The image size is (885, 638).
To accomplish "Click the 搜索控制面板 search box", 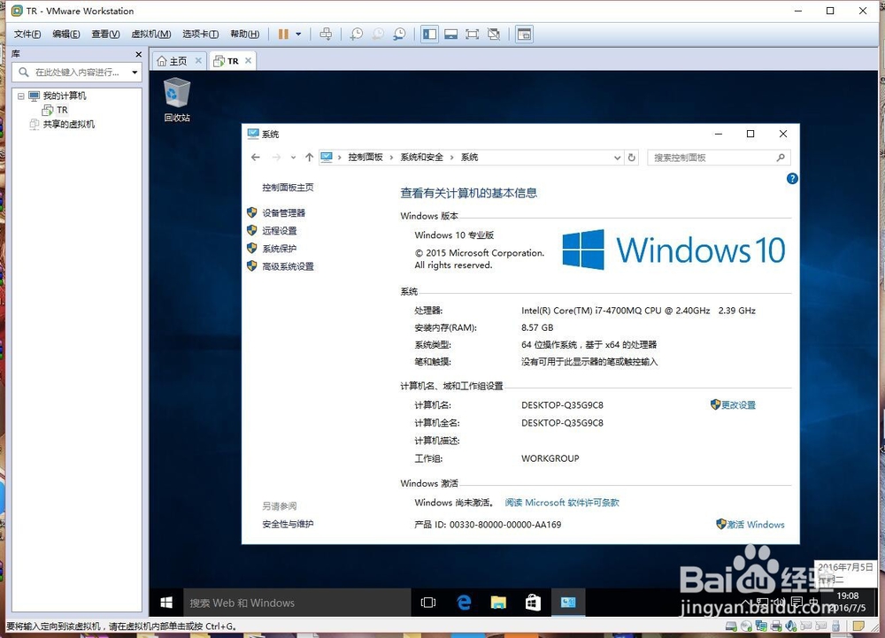I will tap(719, 158).
